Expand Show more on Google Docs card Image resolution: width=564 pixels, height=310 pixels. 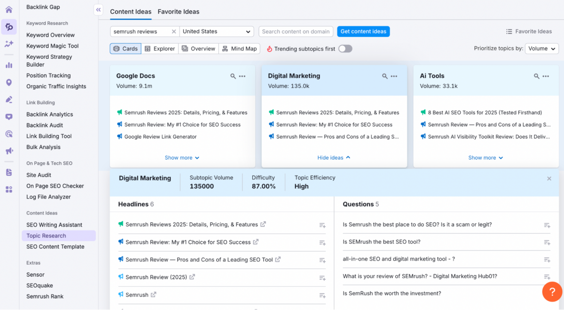coord(182,158)
